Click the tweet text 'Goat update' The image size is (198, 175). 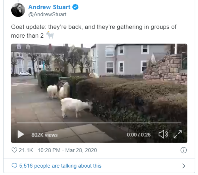coord(28,27)
